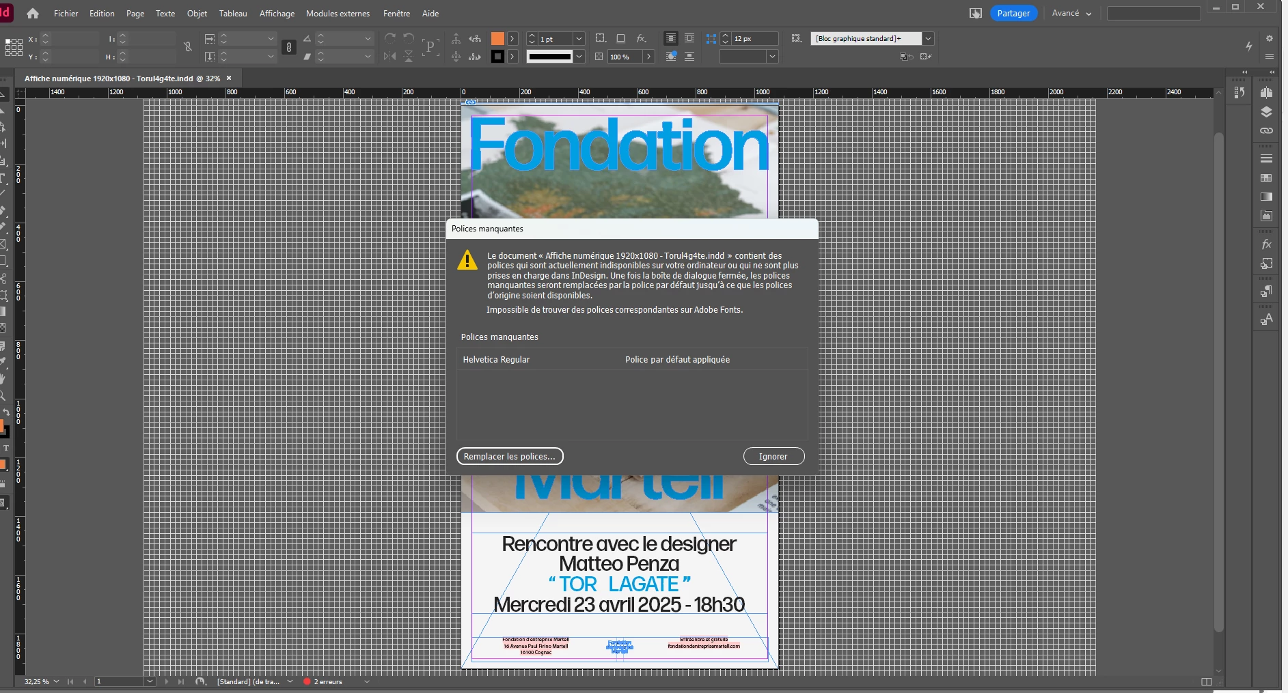The image size is (1288, 693).
Task: Go to the first page arrow
Action: point(70,681)
